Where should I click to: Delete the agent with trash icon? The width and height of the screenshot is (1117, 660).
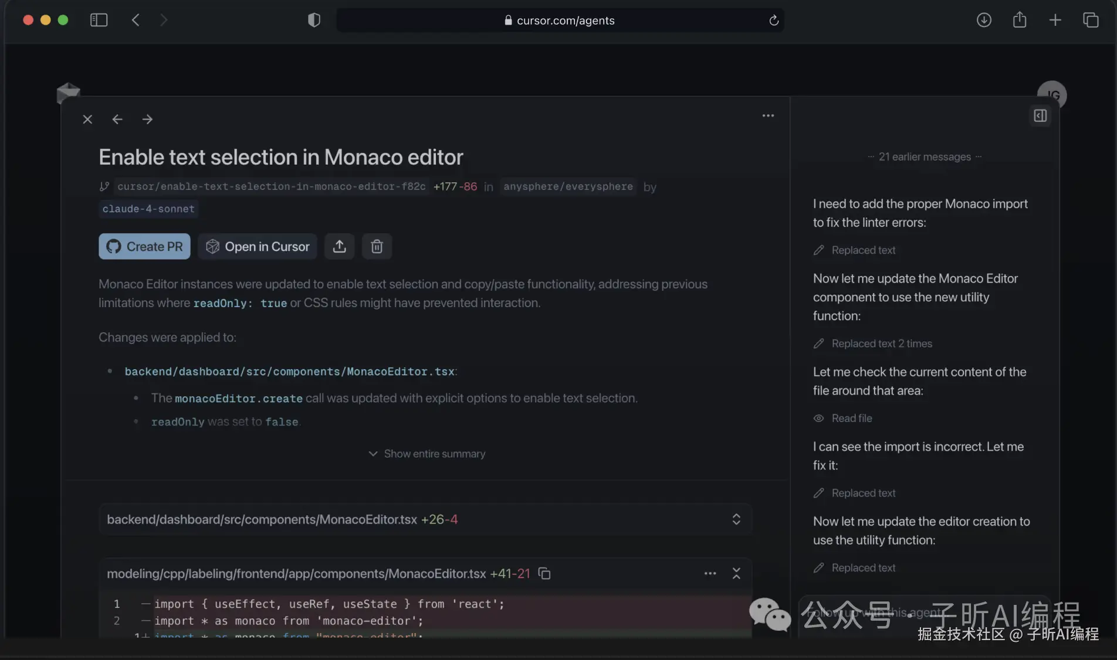coord(377,246)
